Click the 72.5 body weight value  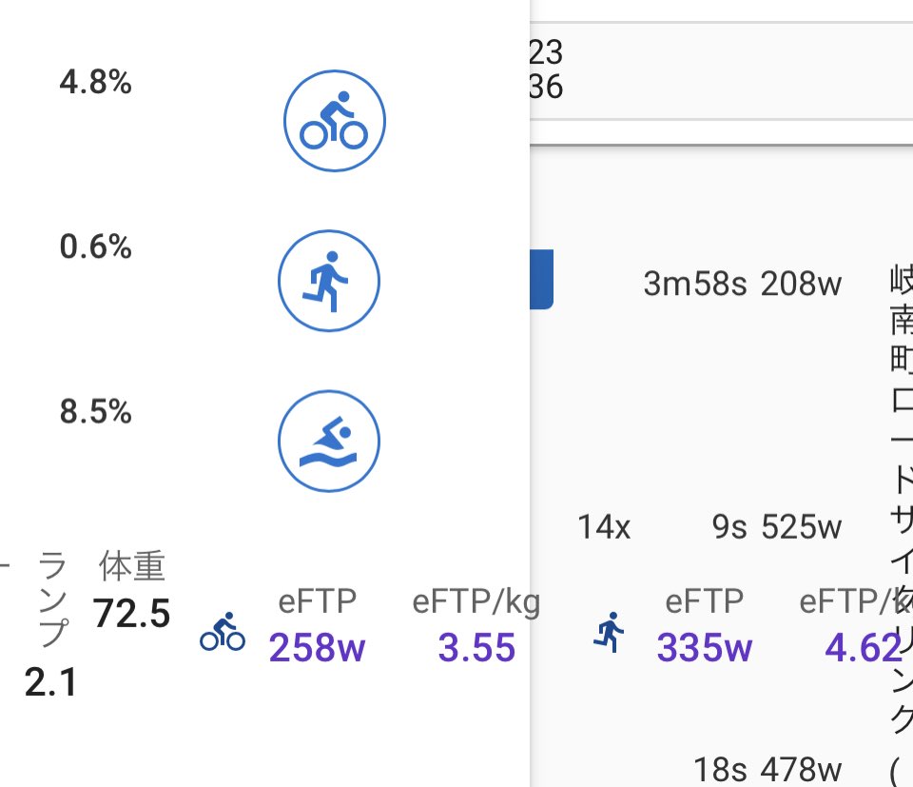[x=131, y=614]
